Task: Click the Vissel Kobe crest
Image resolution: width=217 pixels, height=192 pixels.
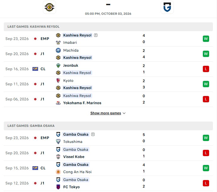Action: (x=58, y=157)
